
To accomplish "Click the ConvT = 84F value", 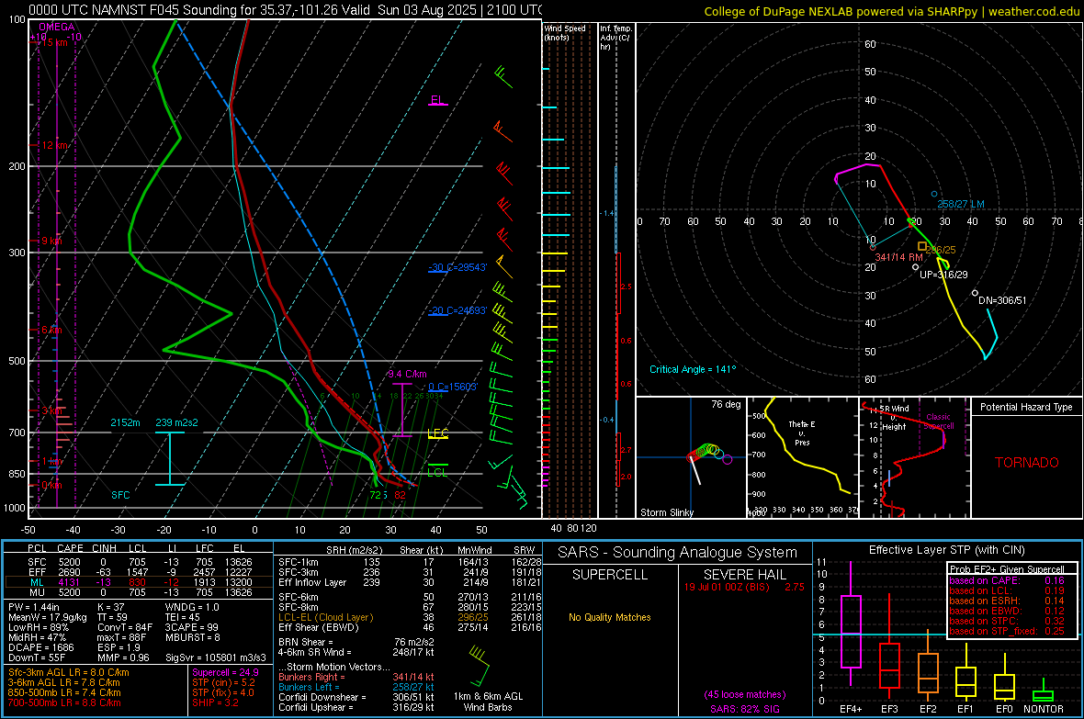I will [x=124, y=627].
